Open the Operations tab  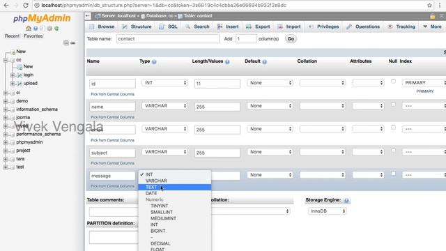click(x=363, y=26)
